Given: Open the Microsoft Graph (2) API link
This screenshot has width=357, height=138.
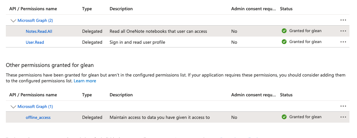Looking at the screenshot, I should tap(35, 20).
